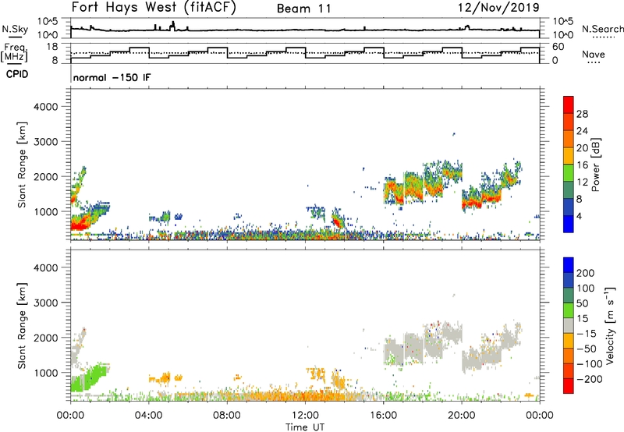The image size is (624, 432).
Task: Click the '4000' tick in the velocity panel
Action: (x=46, y=267)
